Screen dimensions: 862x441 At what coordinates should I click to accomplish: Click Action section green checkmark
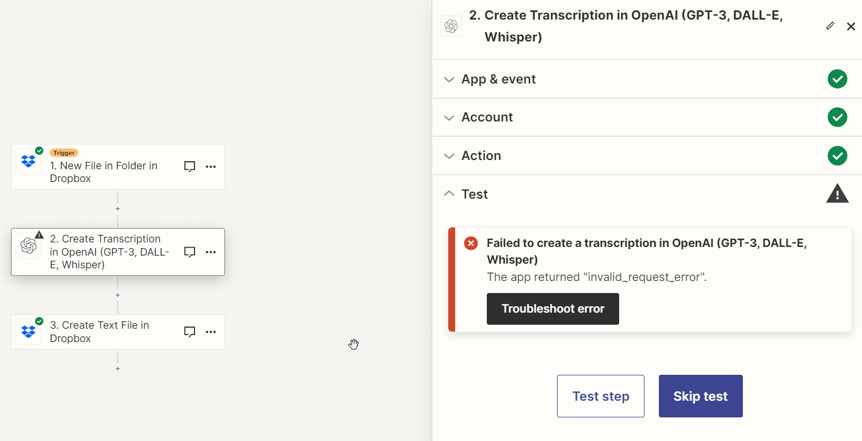tap(837, 155)
